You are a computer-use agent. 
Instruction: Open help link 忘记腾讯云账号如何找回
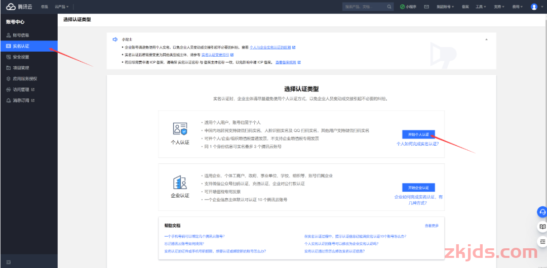tap(184, 244)
